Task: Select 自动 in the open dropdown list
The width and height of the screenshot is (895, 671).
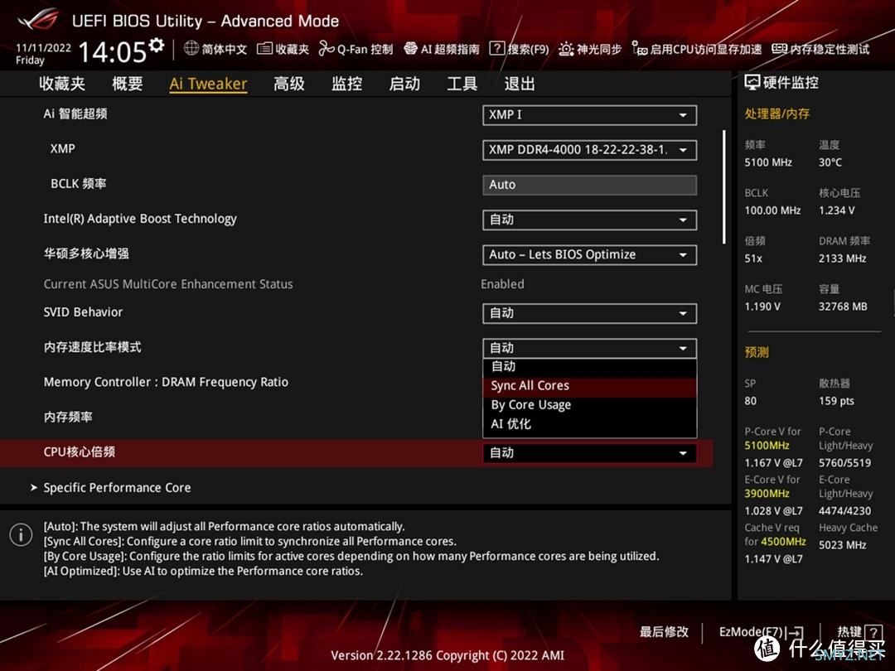Action: 590,366
